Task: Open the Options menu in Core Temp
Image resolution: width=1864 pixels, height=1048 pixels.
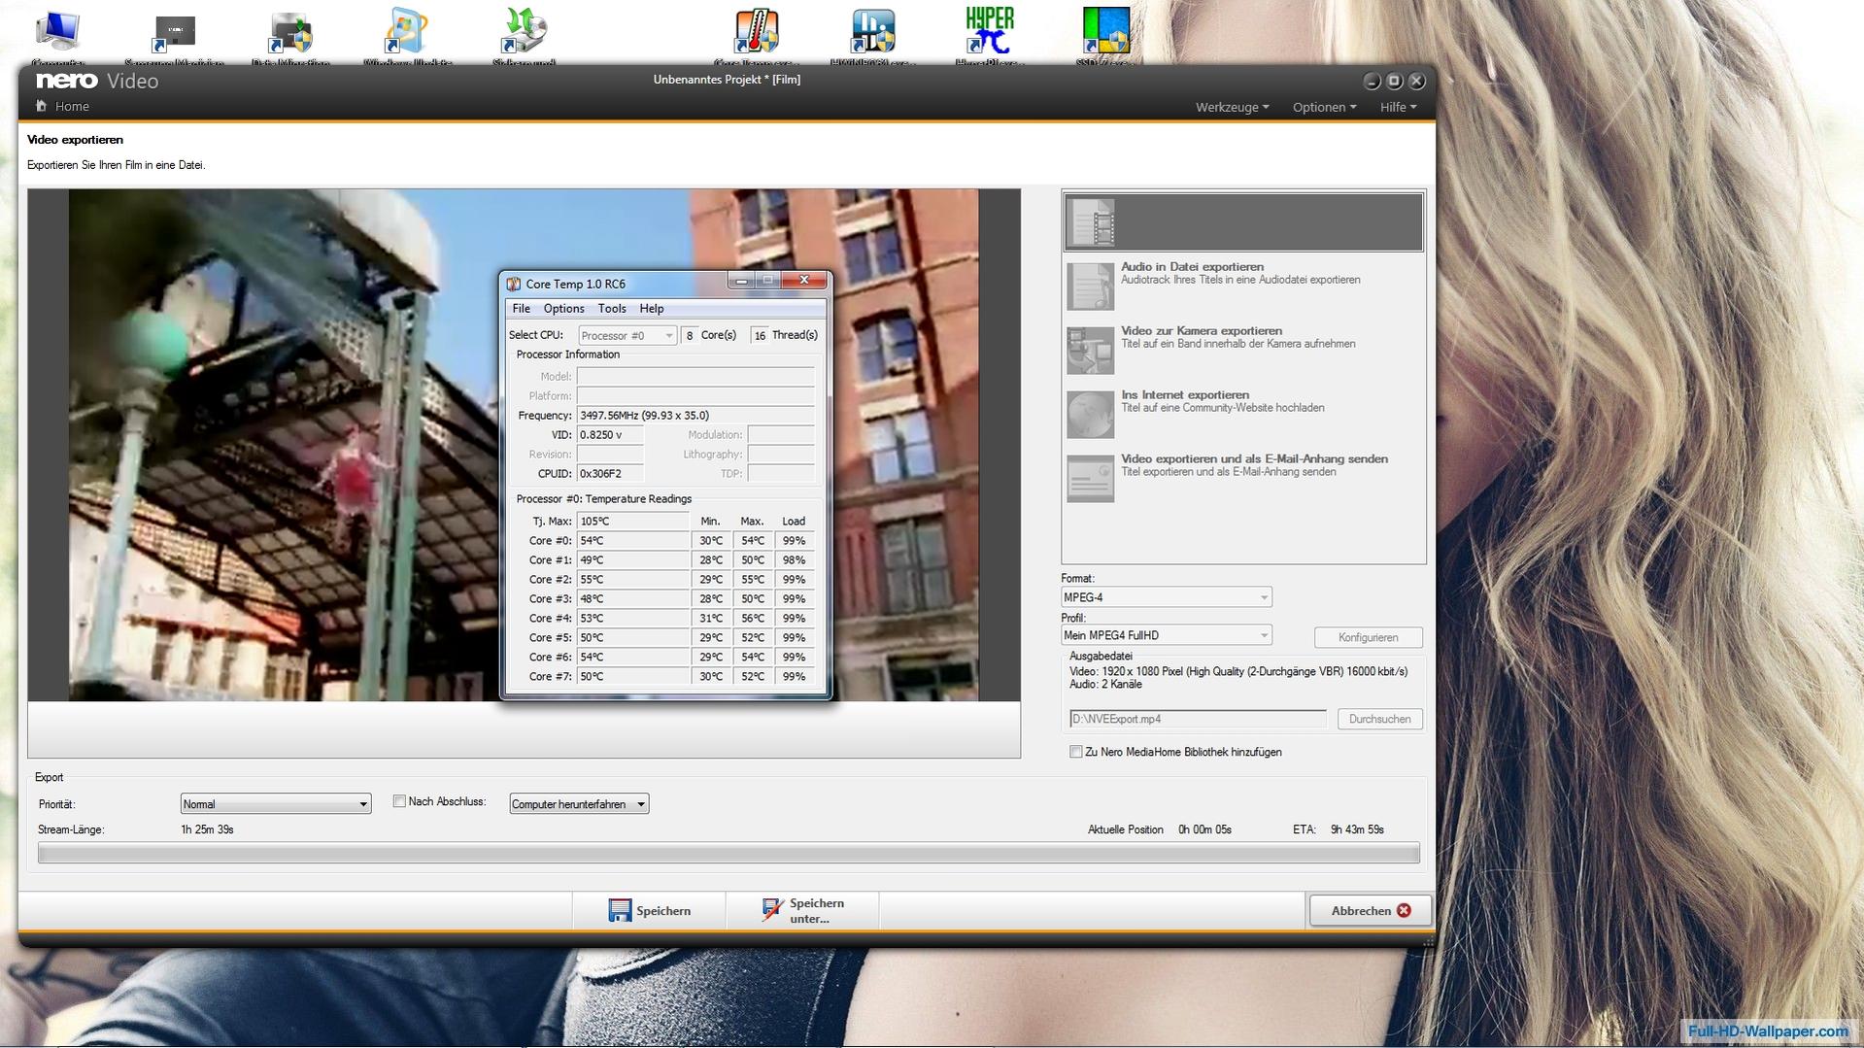Action: 563,309
